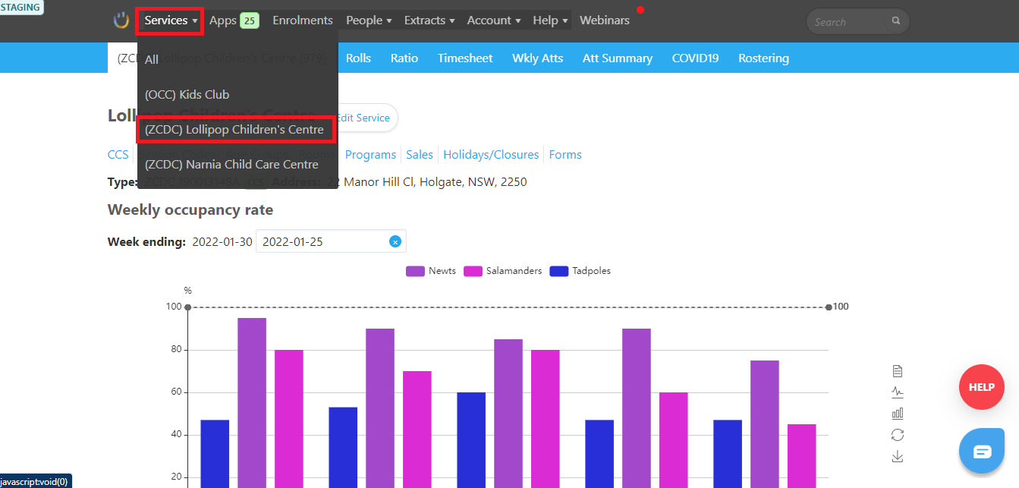Image resolution: width=1019 pixels, height=488 pixels.
Task: Open the Sales link
Action: pos(420,155)
